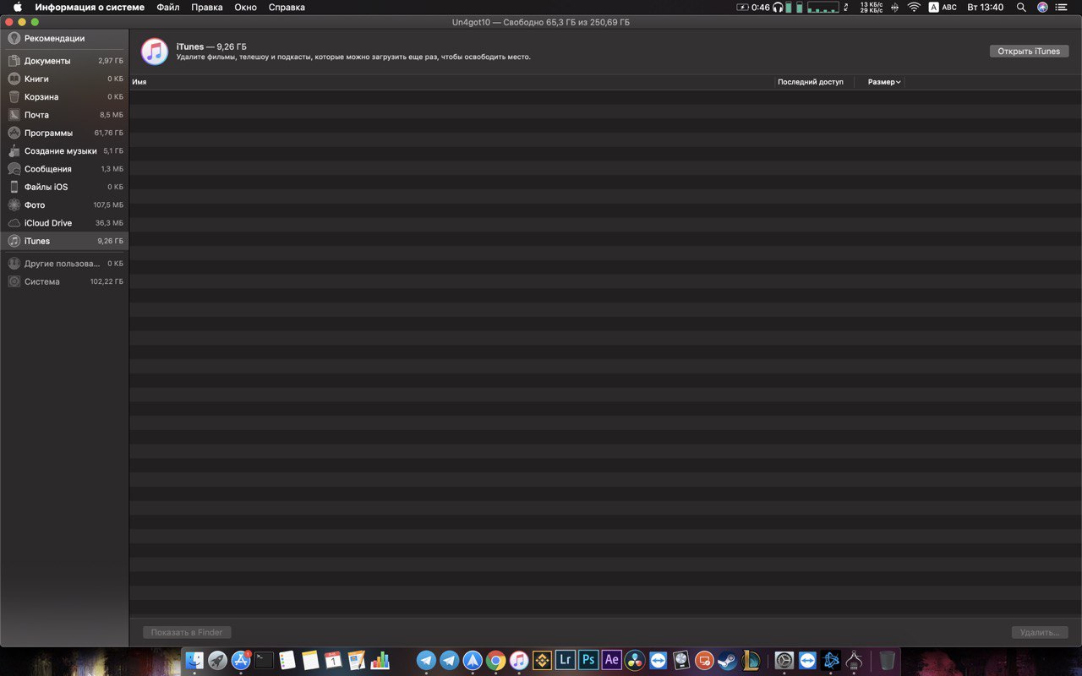1082x676 pixels.
Task: Open After Effects from the Dock
Action: coord(612,660)
